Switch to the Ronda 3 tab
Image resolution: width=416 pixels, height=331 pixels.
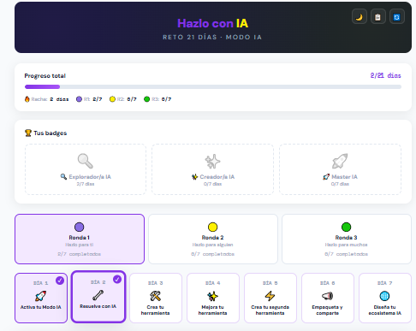(347, 239)
